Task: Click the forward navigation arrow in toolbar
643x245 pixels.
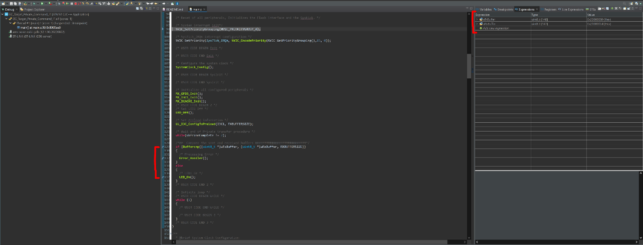Action: point(163,4)
